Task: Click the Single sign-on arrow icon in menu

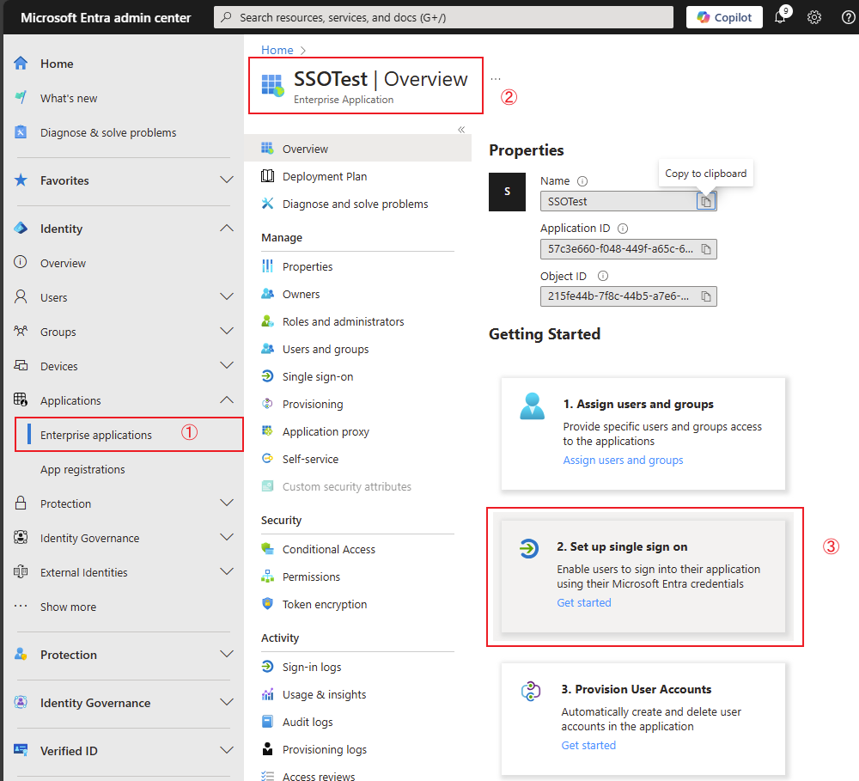Action: point(267,376)
